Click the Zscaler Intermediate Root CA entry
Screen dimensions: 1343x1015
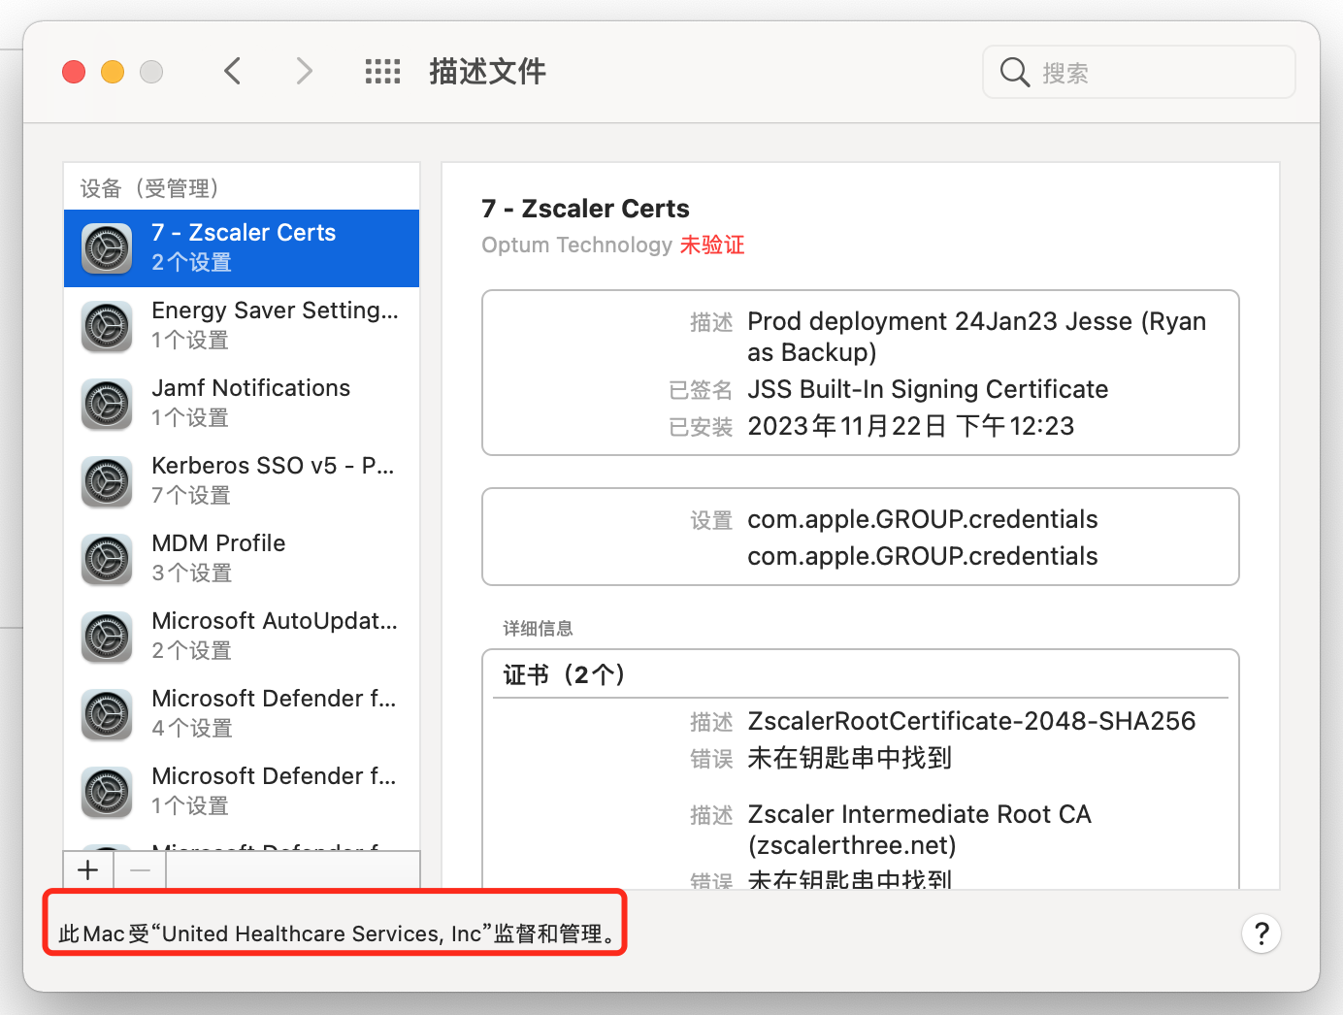[x=918, y=814]
